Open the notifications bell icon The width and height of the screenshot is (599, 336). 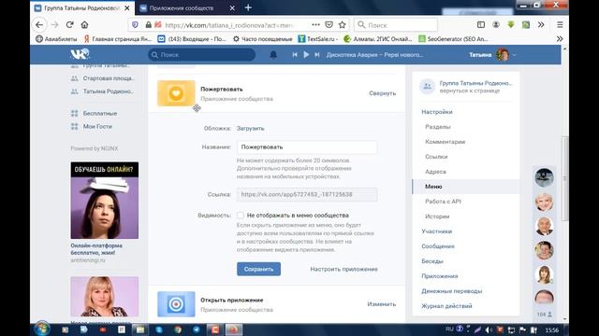273,55
